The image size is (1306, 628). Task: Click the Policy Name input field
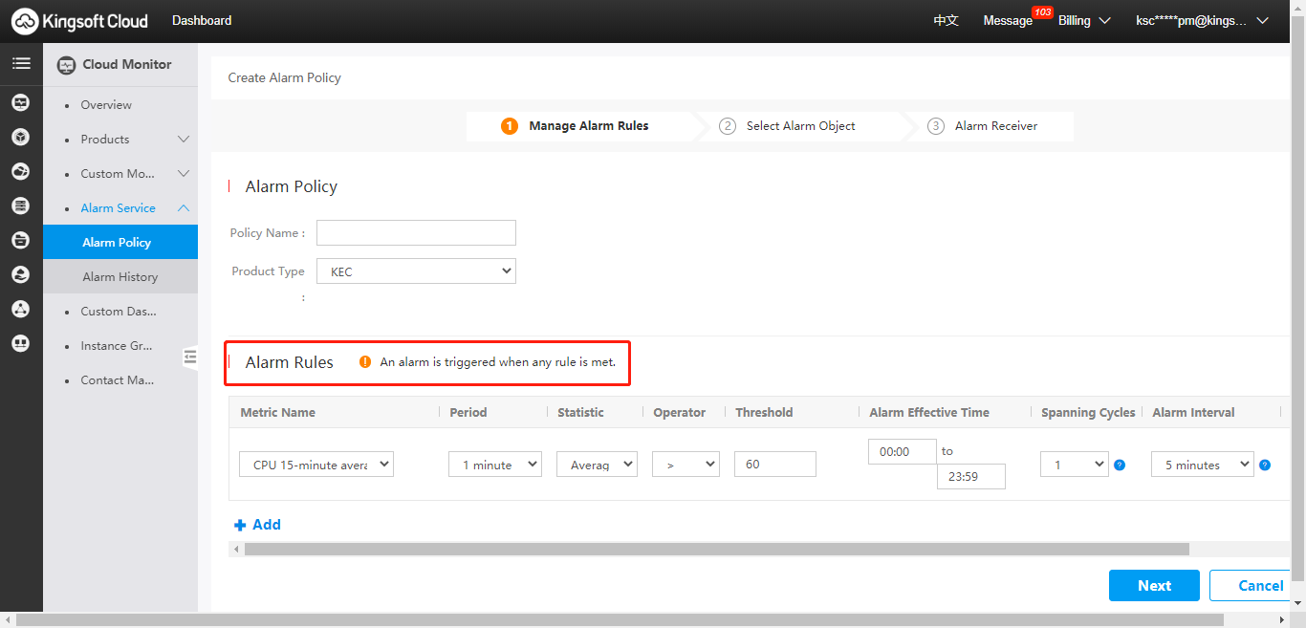click(416, 233)
